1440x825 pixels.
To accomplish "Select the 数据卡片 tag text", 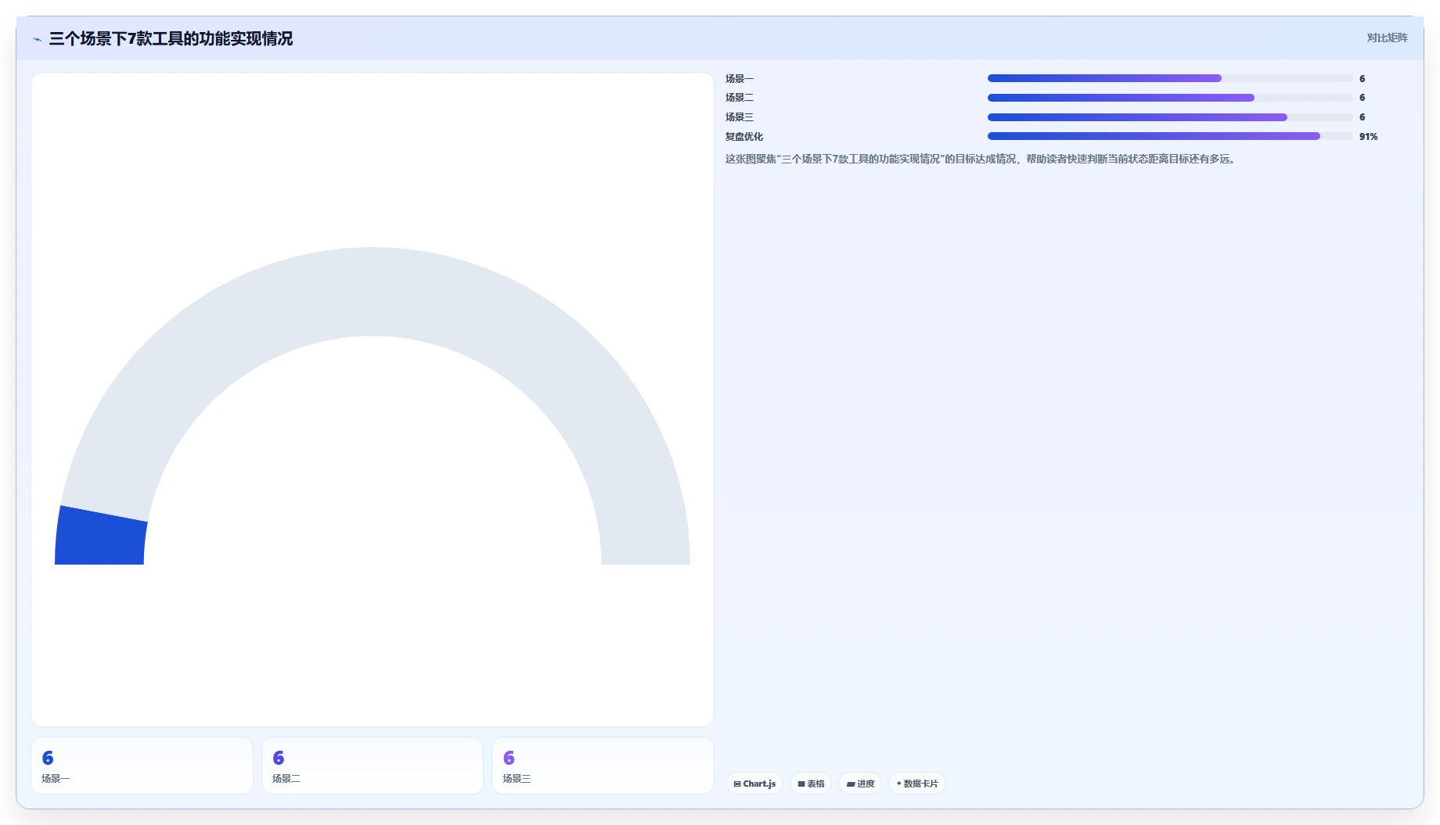I will pyautogui.click(x=920, y=784).
